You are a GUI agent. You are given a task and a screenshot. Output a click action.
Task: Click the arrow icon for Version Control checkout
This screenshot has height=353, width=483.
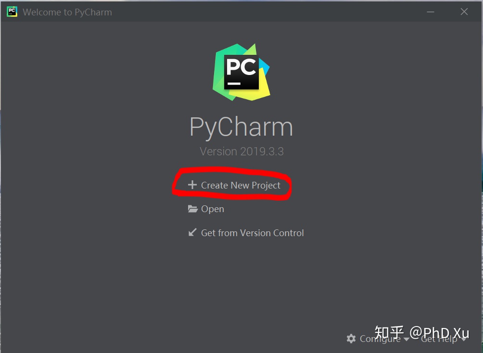pos(192,232)
